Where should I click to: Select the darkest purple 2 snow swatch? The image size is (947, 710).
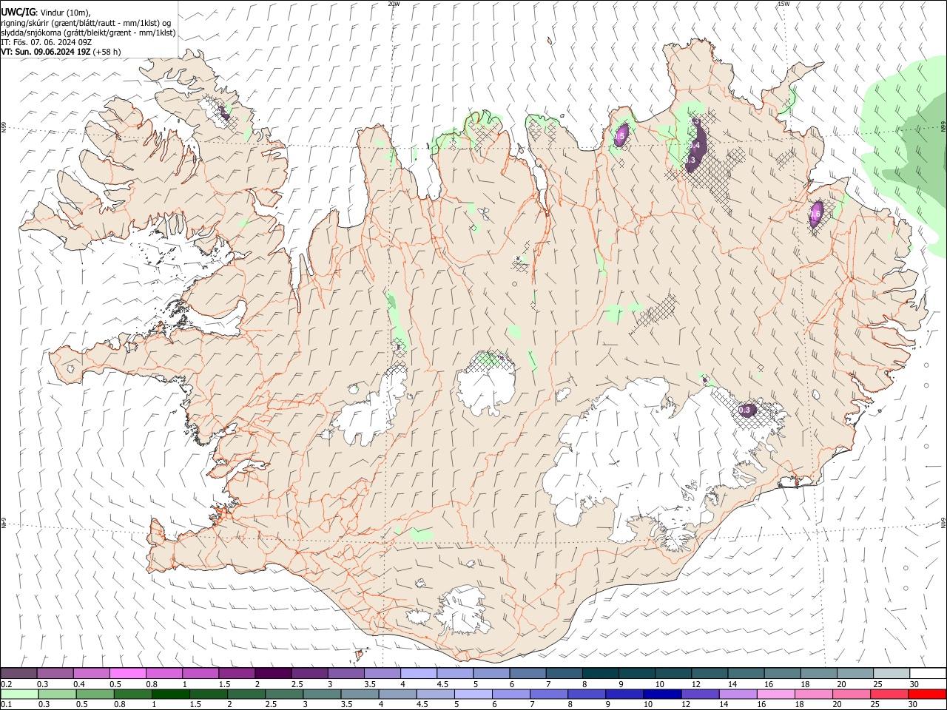pos(272,674)
